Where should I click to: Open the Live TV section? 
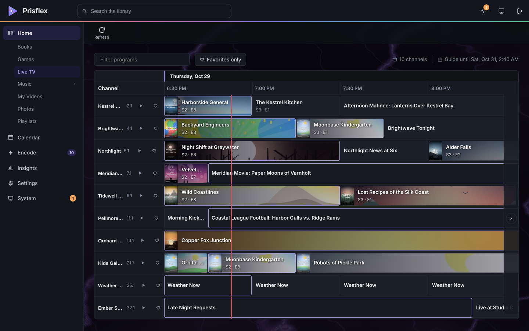point(47,72)
